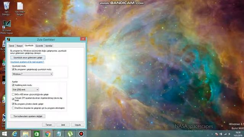Click the volume speaker tray icon
Viewport: 244px width, 137px height.
pyautogui.click(x=230, y=134)
